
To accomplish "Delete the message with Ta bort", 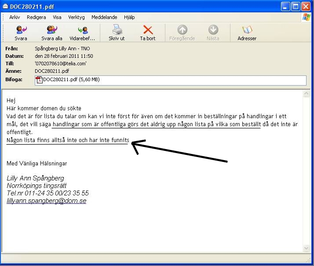I will pyautogui.click(x=148, y=33).
